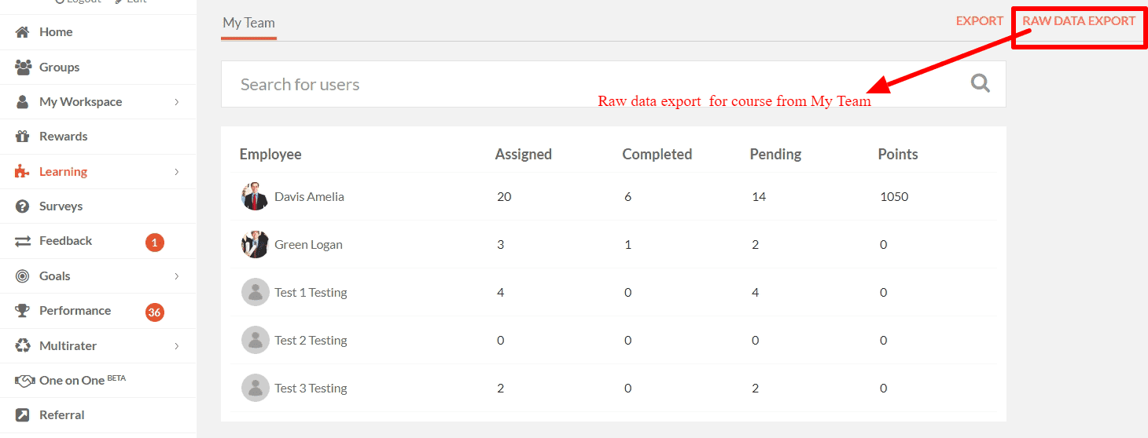Click the Assigned column header
The height and width of the screenshot is (438, 1148).
click(x=524, y=155)
